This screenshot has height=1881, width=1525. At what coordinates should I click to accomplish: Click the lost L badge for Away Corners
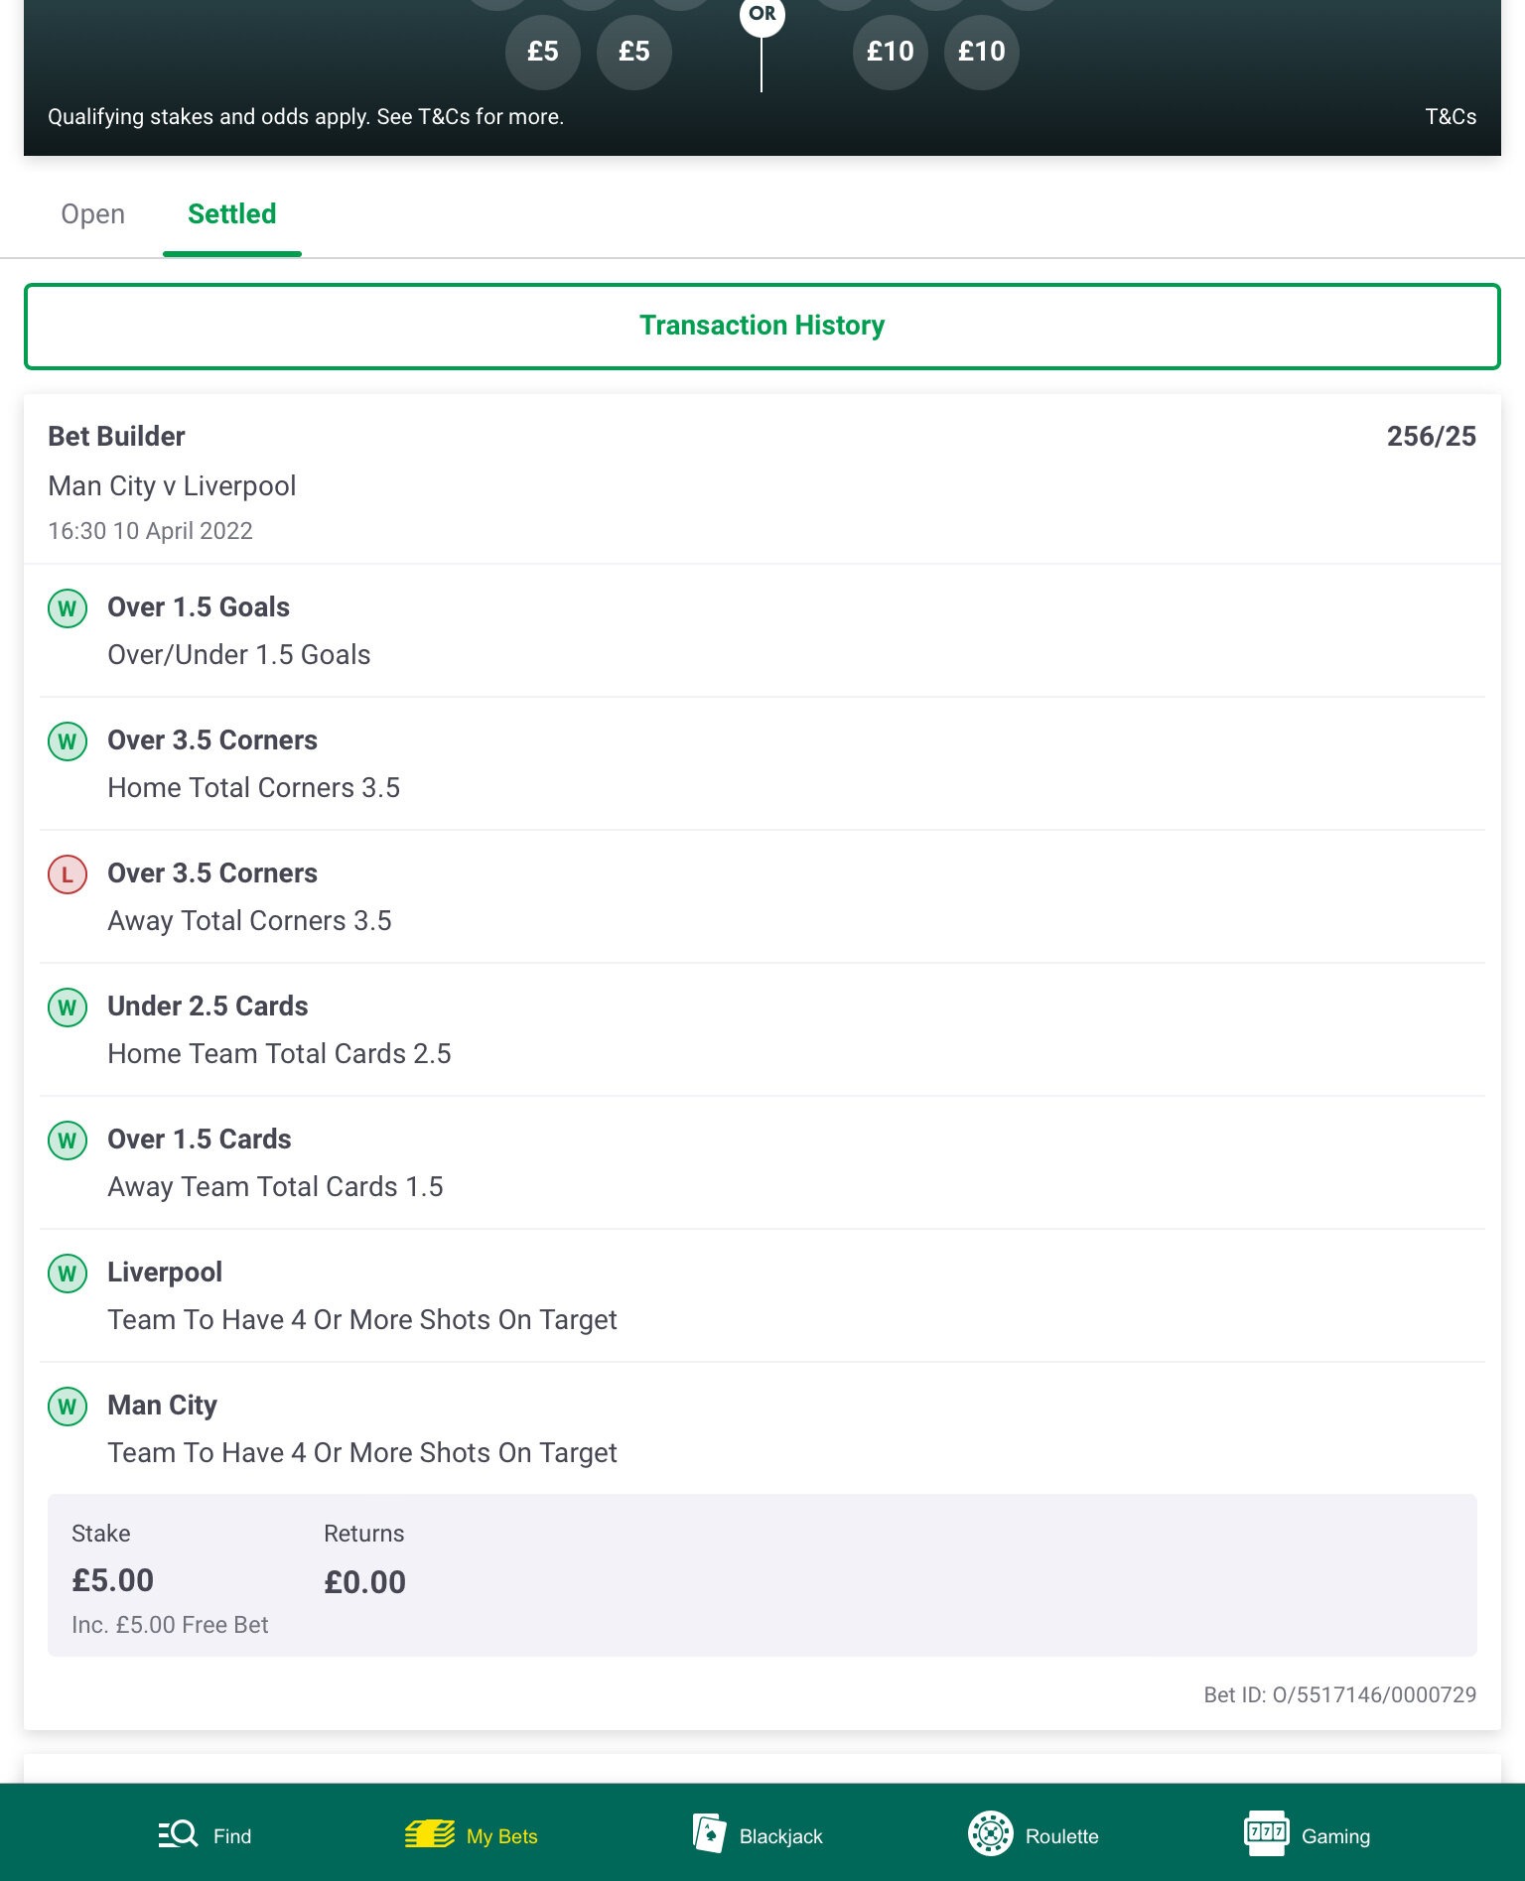[68, 874]
